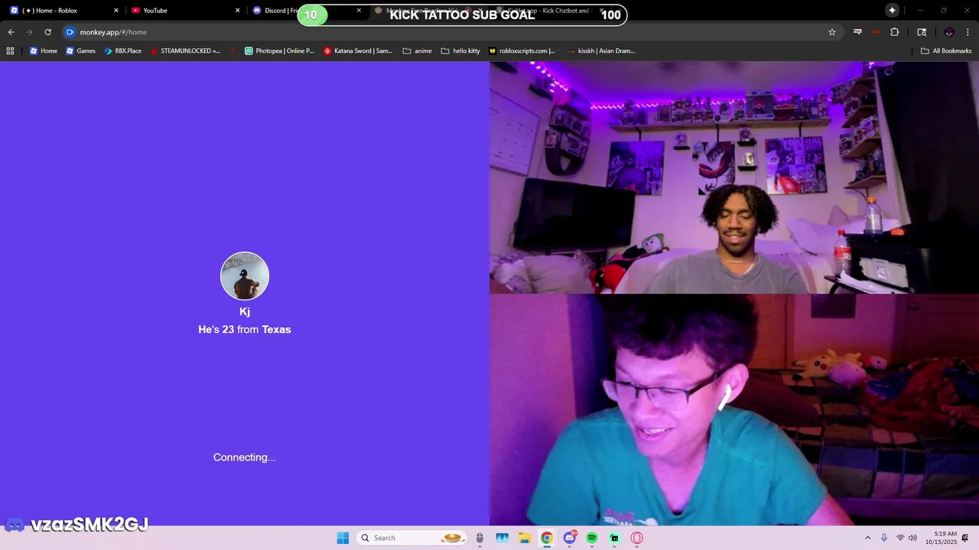Open Google Chrome in the taskbar
Viewport: 979px width, 550px height.
[x=547, y=538]
